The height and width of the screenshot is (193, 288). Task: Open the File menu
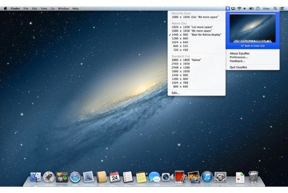pos(26,8)
